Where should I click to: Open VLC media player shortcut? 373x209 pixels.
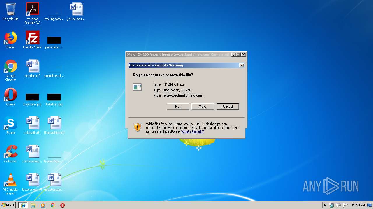(x=10, y=184)
